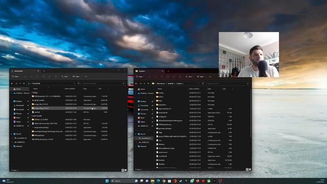This screenshot has width=327, height=184.
Task: Expand the address history dropdown in Downloads window
Action: click(x=75, y=83)
